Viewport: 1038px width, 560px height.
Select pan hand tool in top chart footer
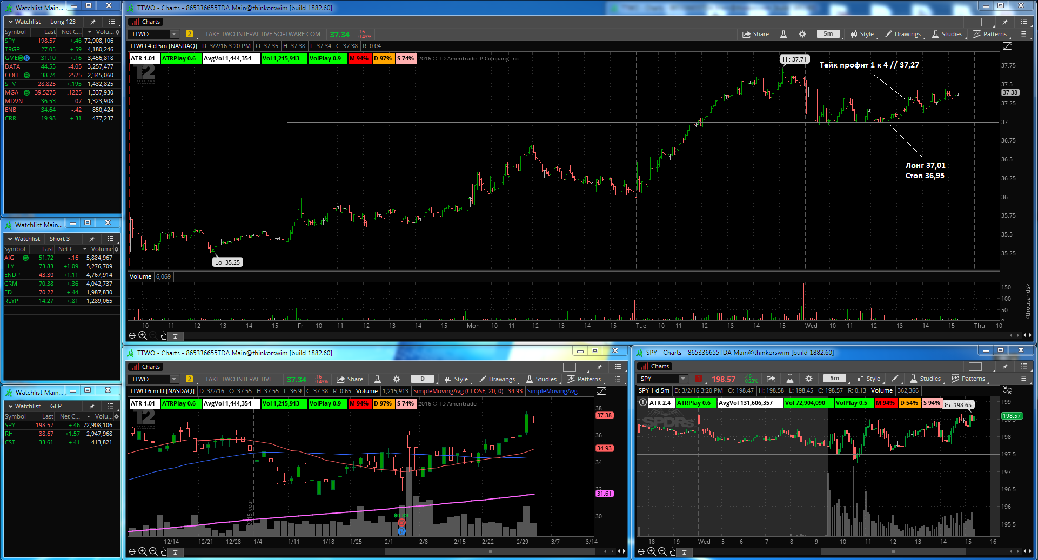(x=164, y=335)
